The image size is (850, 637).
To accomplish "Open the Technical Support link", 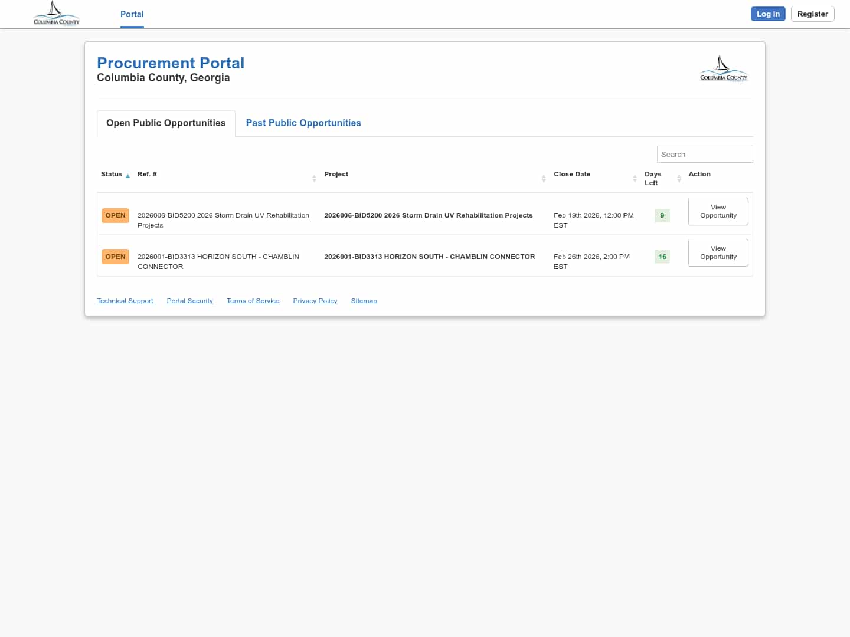I will pos(125,301).
